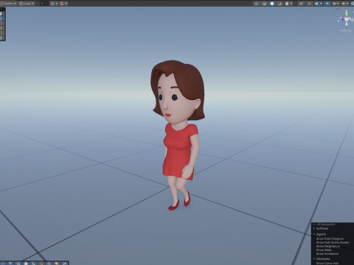Image resolution: width=354 pixels, height=265 pixels.
Task: Toggle the 2D view button
Action: point(301,4)
